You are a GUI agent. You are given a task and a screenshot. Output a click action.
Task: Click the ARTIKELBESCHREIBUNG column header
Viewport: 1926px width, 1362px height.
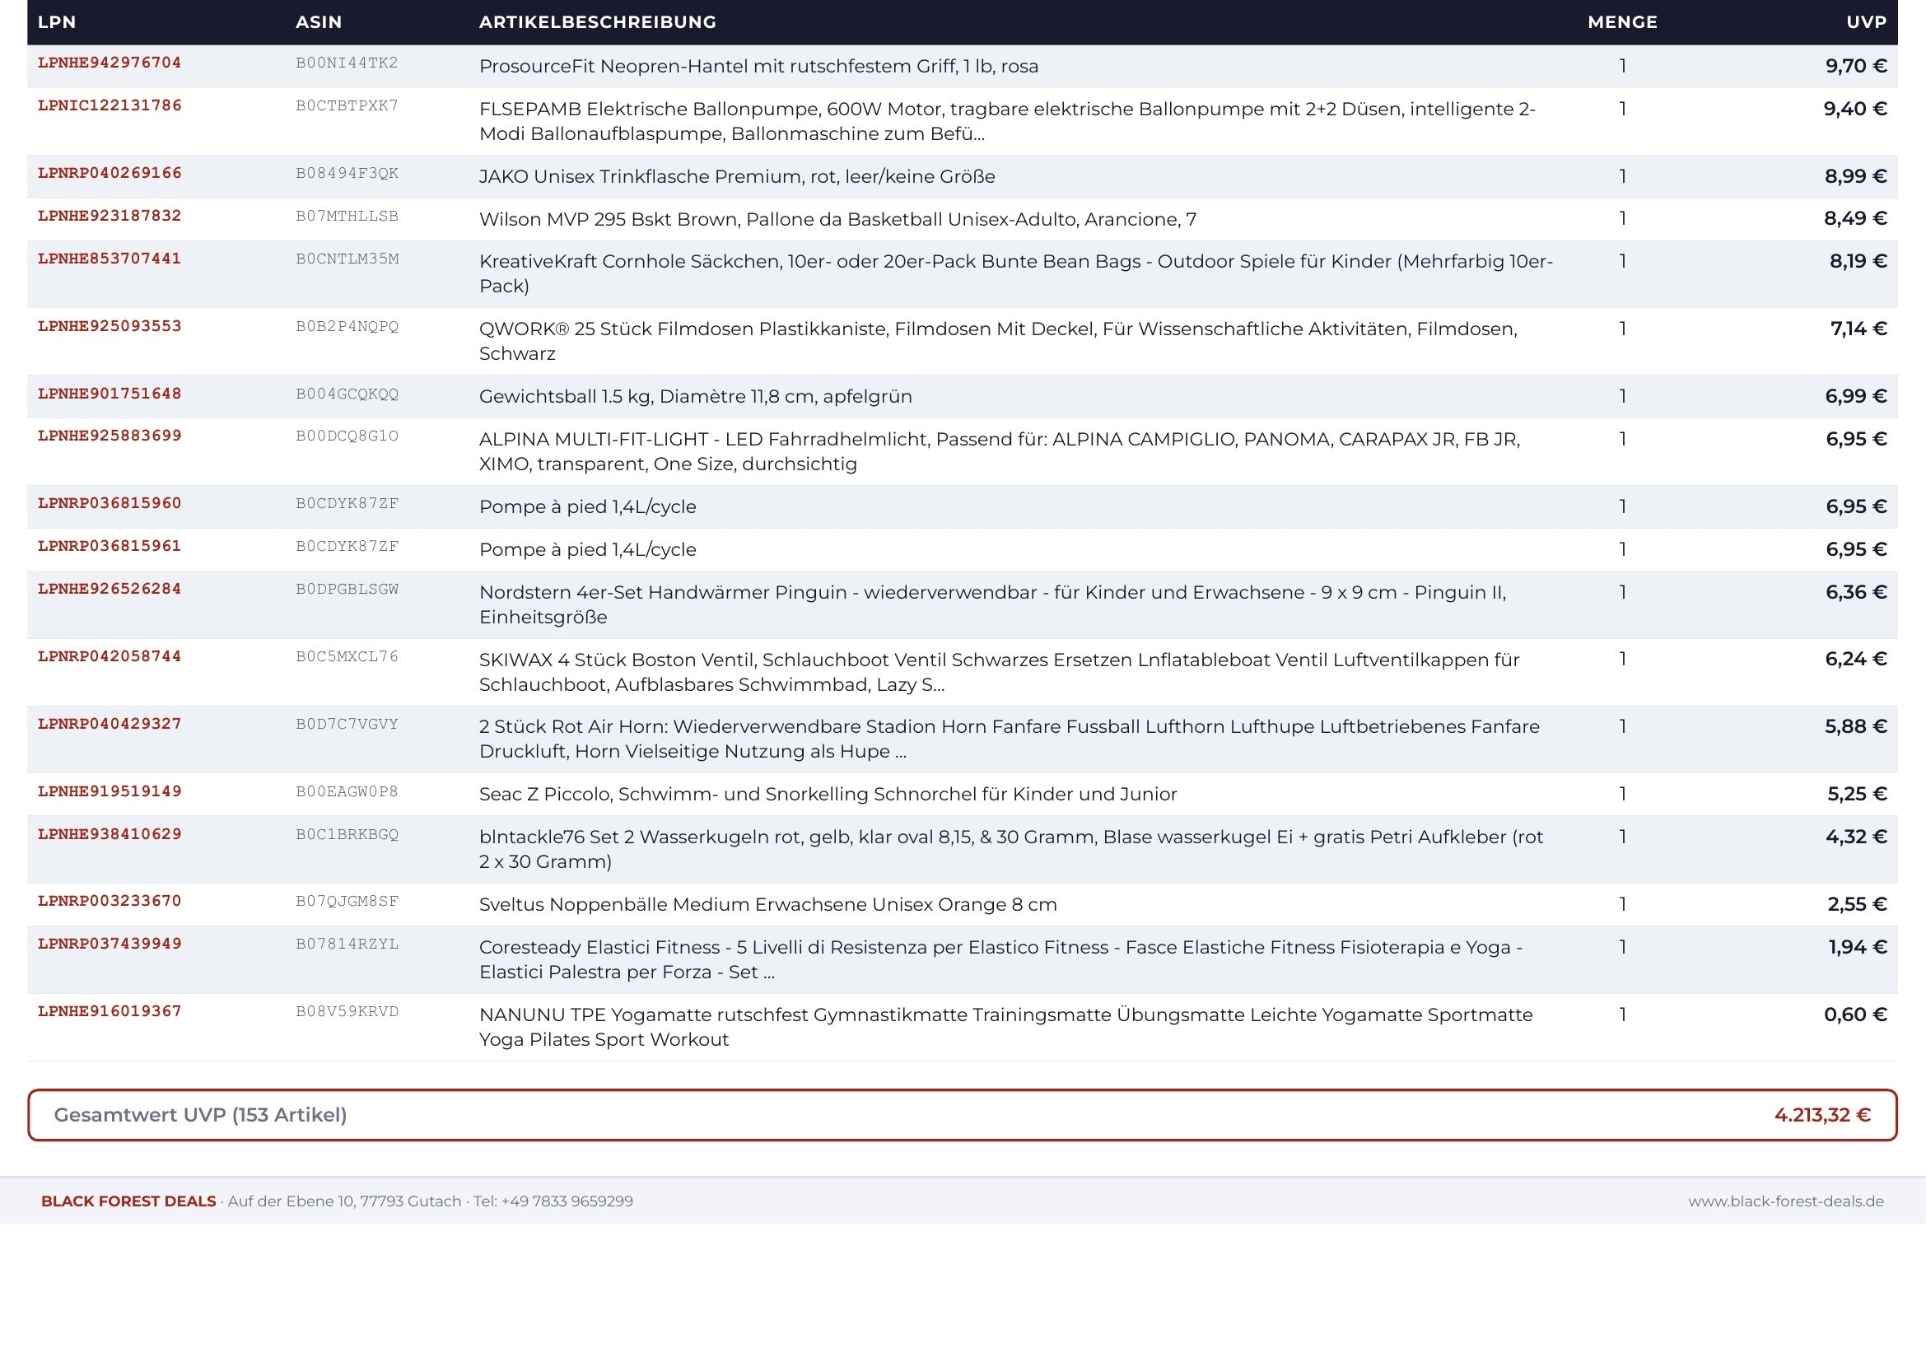pyautogui.click(x=597, y=21)
